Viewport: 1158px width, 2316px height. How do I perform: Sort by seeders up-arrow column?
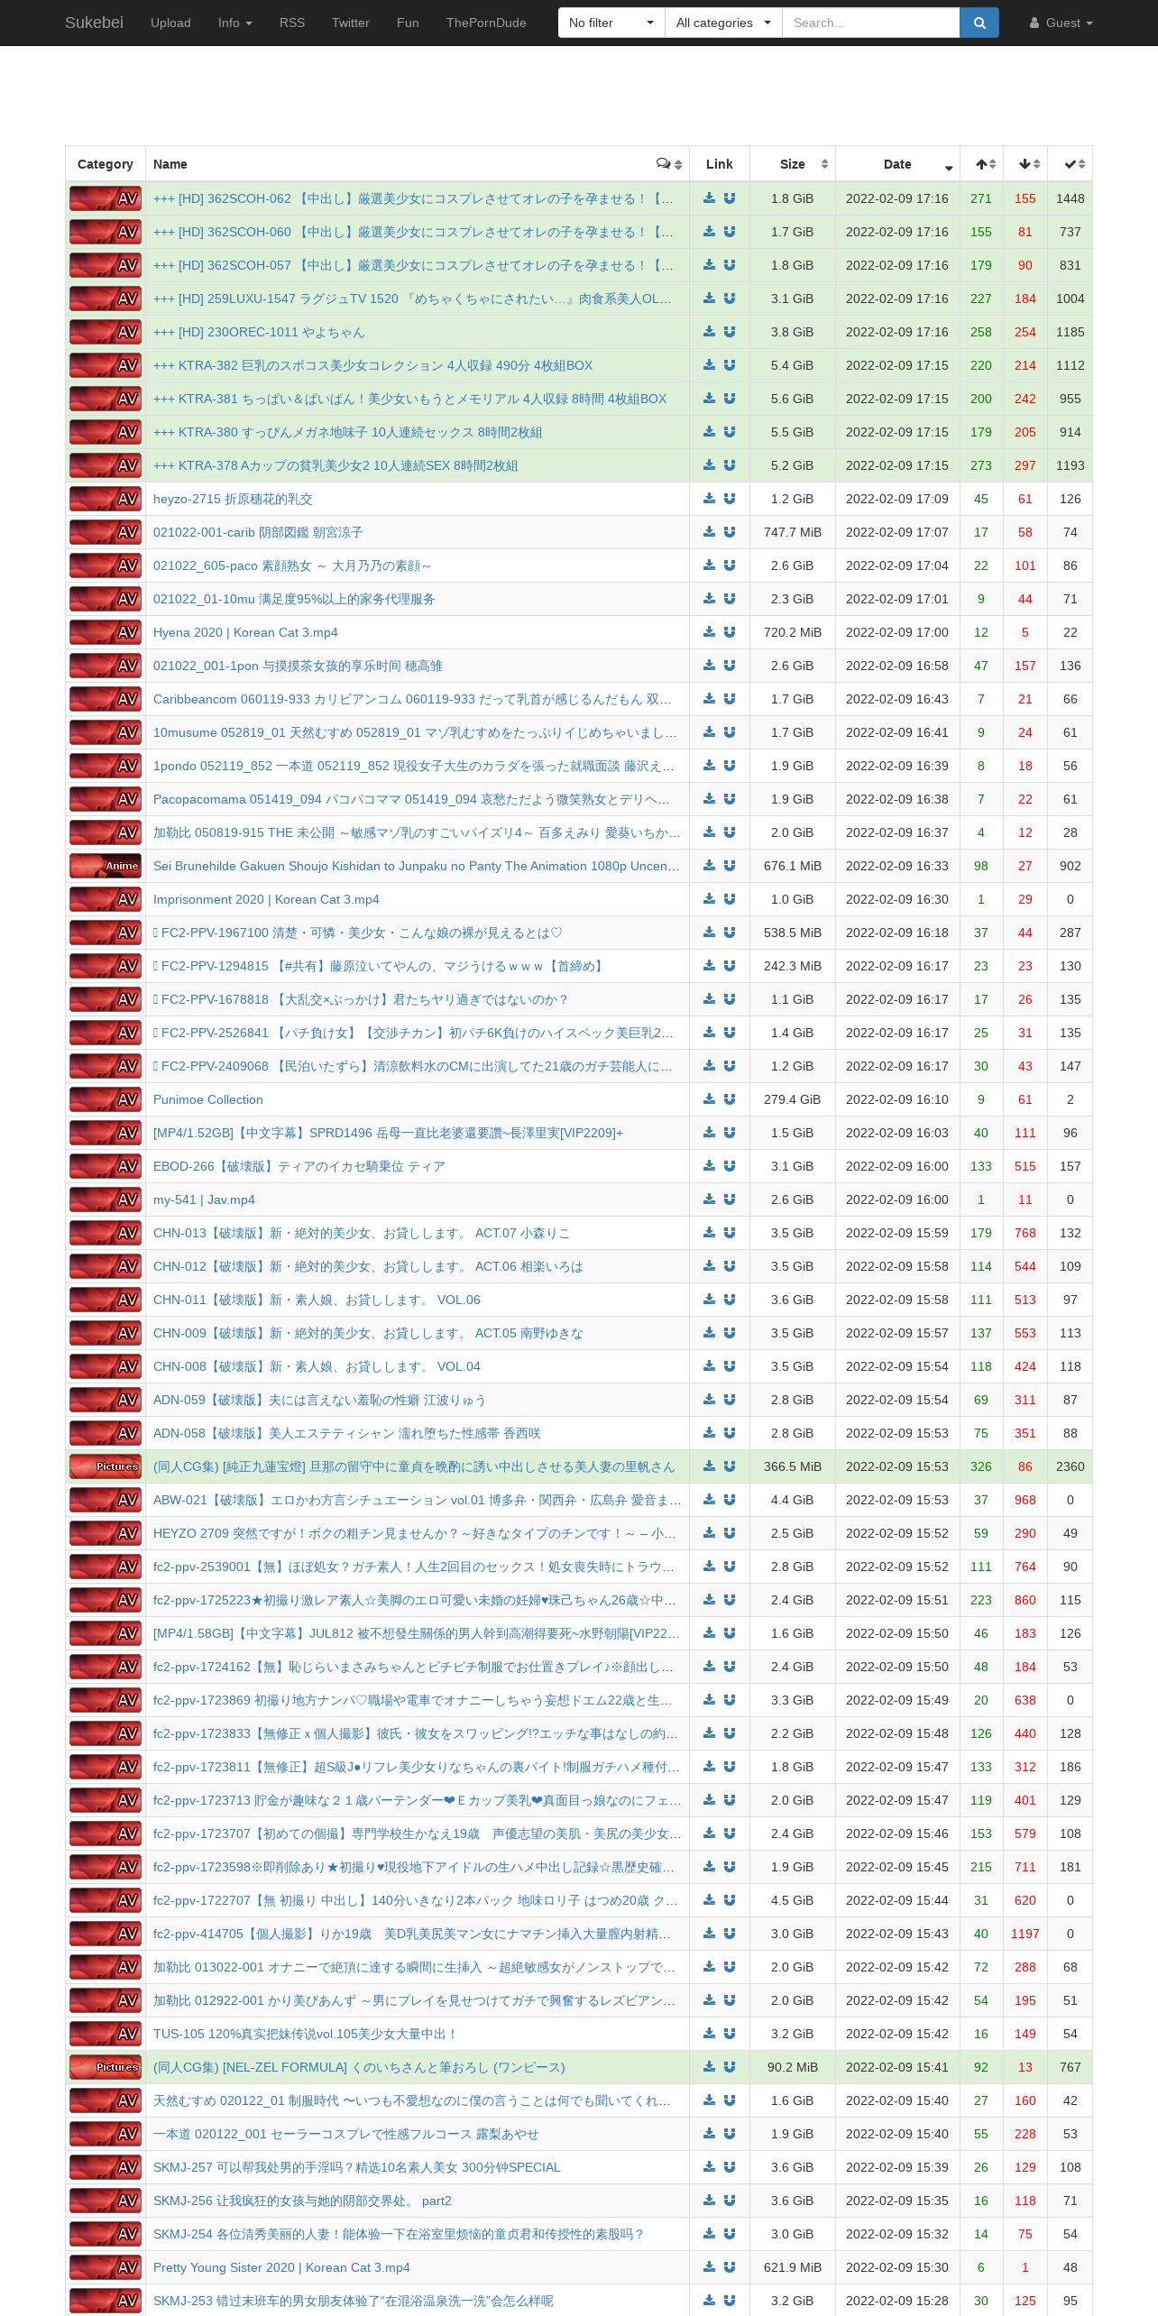tap(982, 164)
